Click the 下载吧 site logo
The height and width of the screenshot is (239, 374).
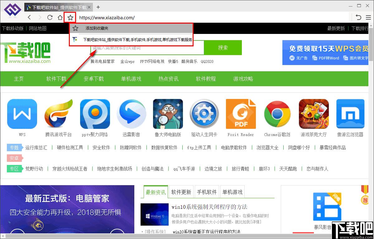(26, 52)
